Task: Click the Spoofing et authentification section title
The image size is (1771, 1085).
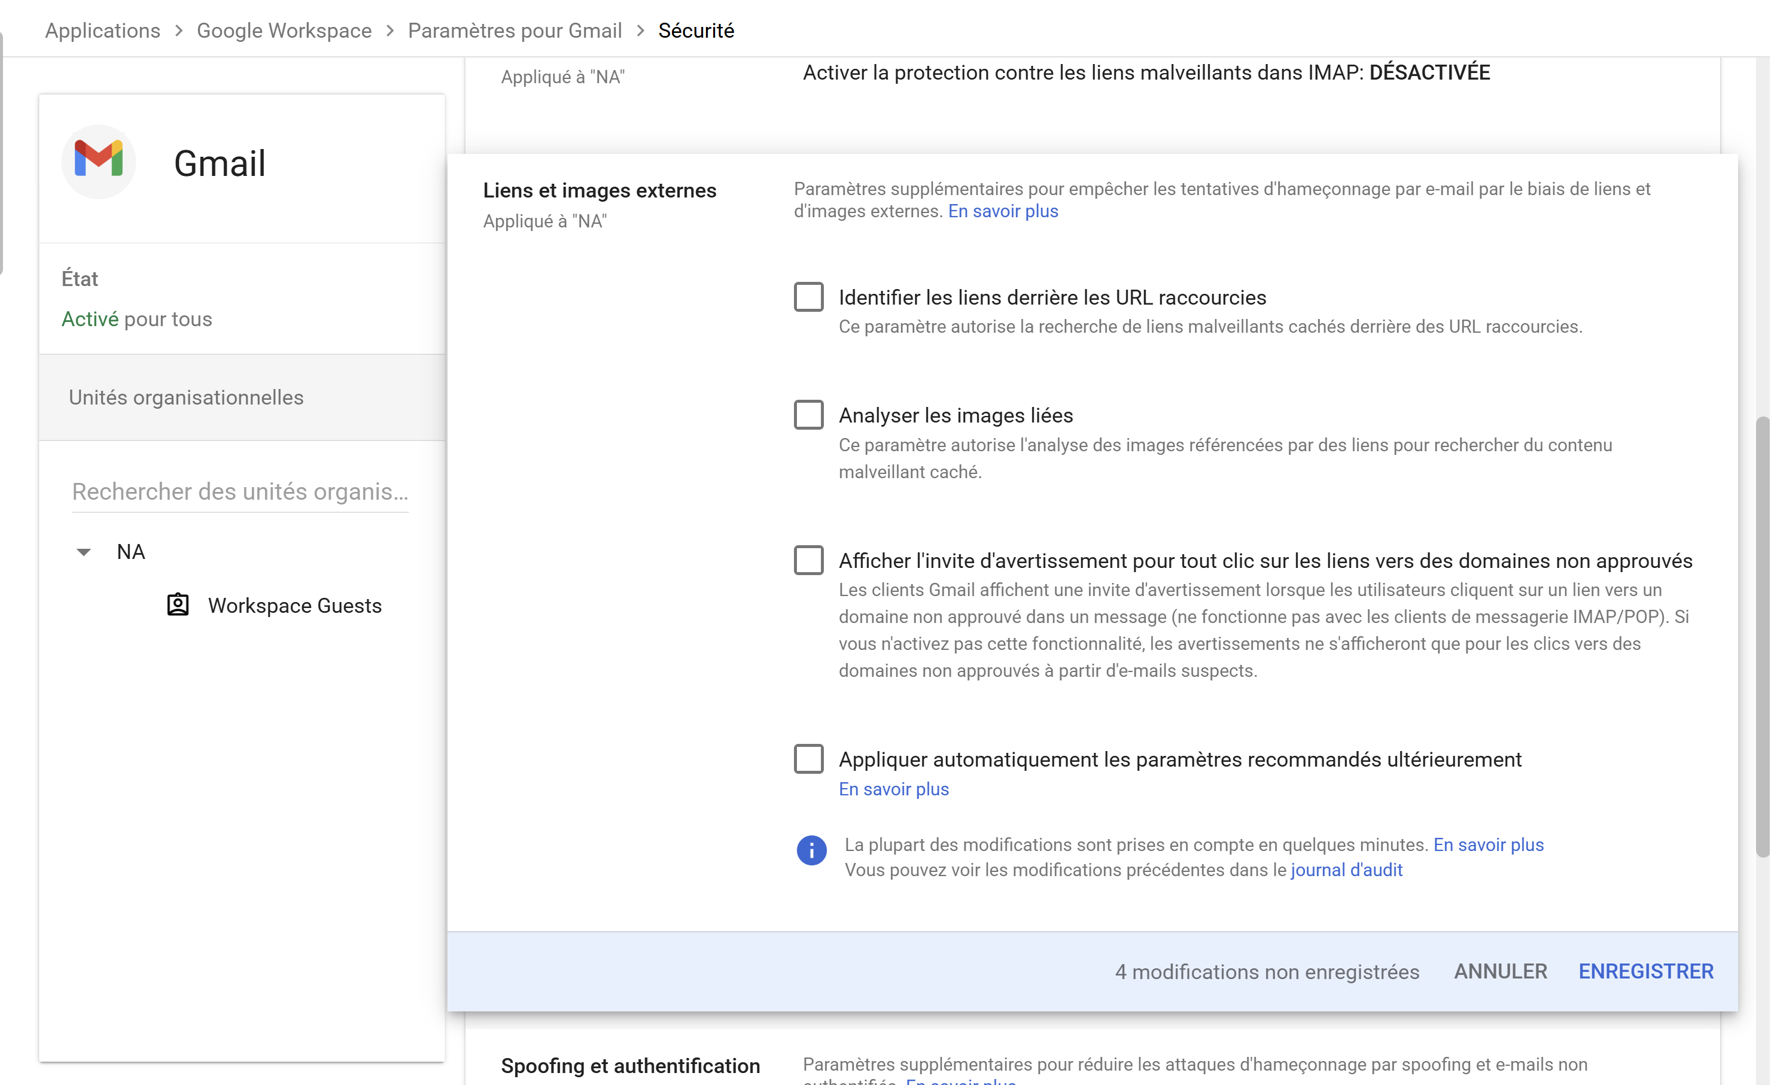Action: click(631, 1066)
